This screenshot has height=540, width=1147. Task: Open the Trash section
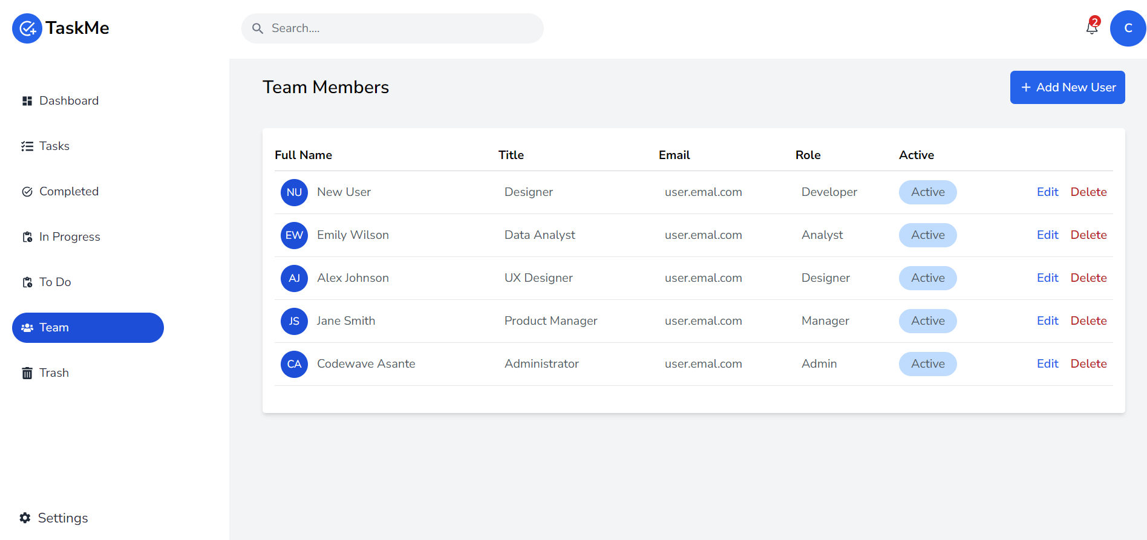88,373
